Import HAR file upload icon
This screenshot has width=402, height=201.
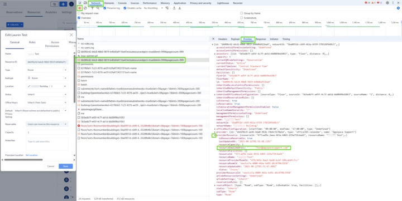(x=174, y=8)
